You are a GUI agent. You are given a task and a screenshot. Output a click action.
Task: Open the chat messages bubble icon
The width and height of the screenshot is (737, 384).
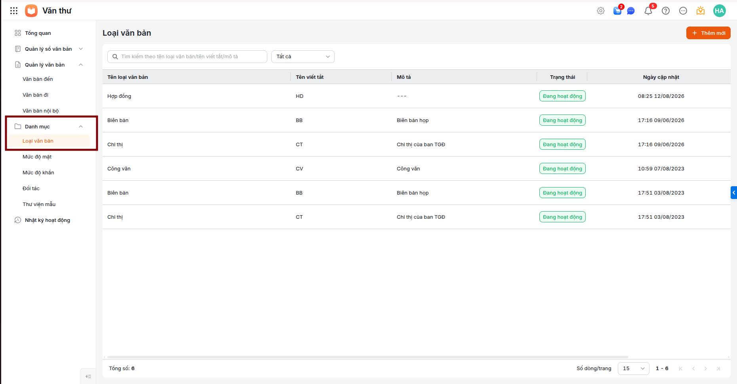point(631,11)
